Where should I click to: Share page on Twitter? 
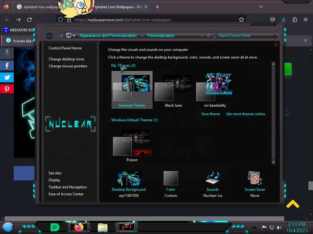(x=7, y=77)
